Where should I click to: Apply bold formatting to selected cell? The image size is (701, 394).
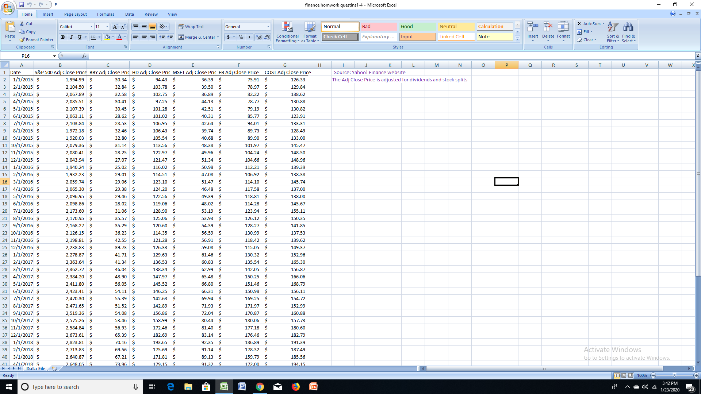pos(63,37)
